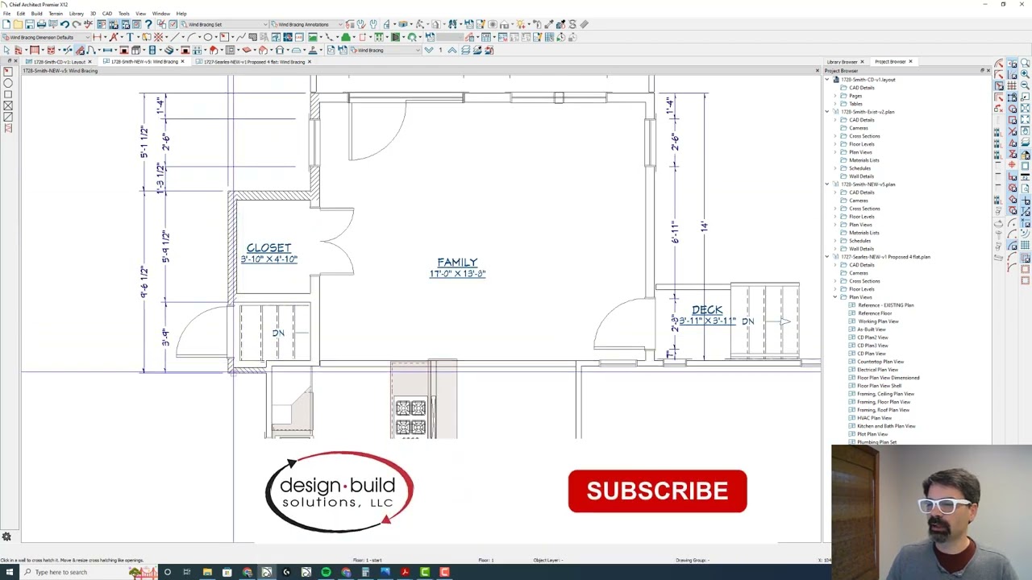The width and height of the screenshot is (1032, 580).
Task: Open the Wind Bracing Dimension Defaults dropdown
Action: pos(47,37)
